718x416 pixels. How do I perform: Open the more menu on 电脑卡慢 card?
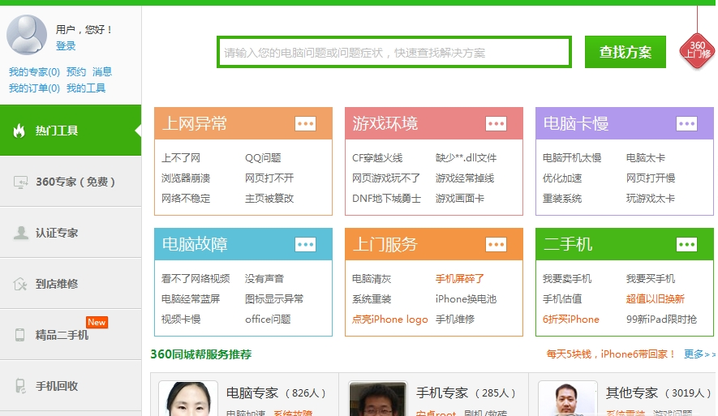686,123
